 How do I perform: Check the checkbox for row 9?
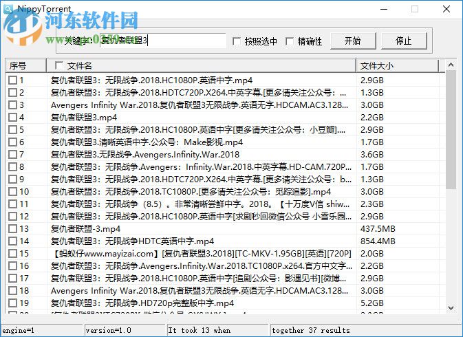click(x=12, y=180)
